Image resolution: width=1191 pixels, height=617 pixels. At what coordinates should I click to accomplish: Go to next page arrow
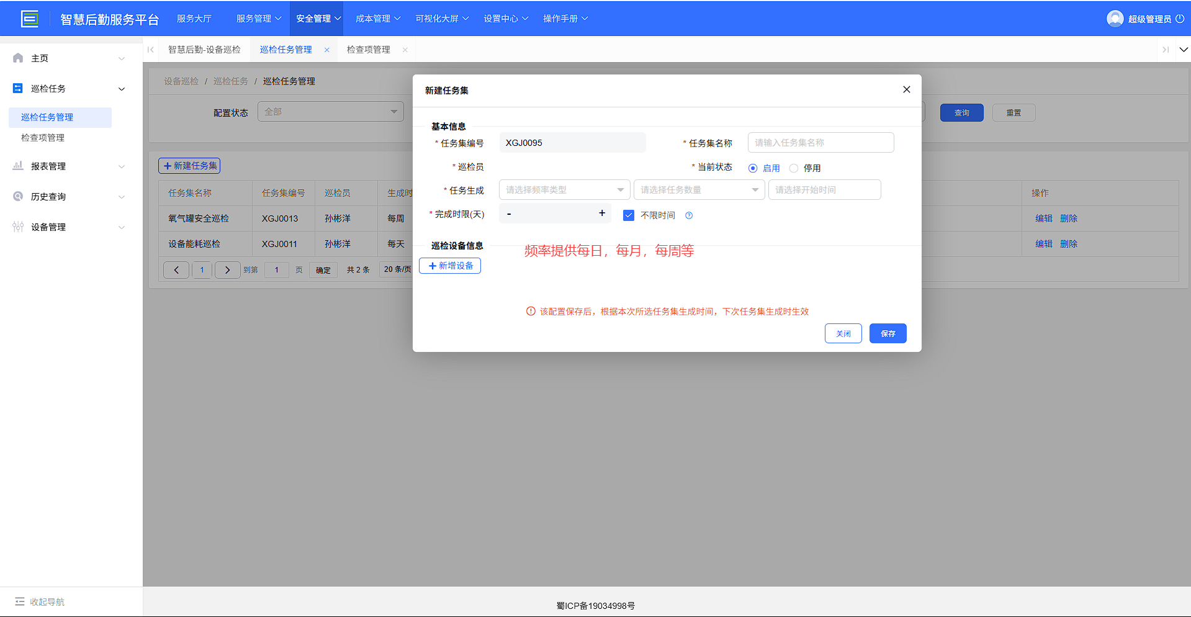click(227, 270)
